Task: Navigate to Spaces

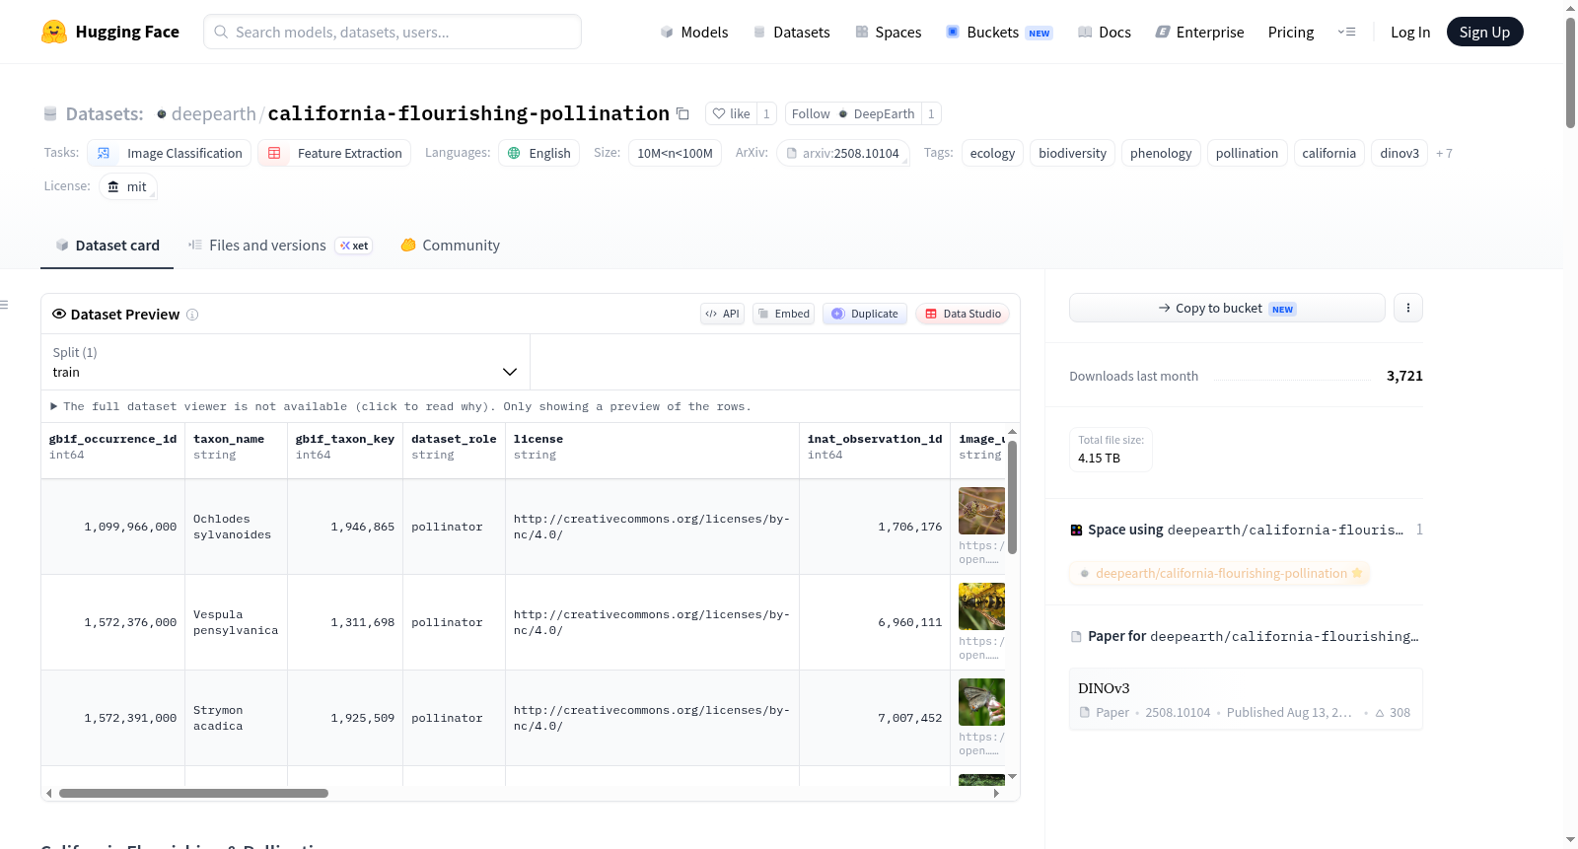Action: (888, 32)
